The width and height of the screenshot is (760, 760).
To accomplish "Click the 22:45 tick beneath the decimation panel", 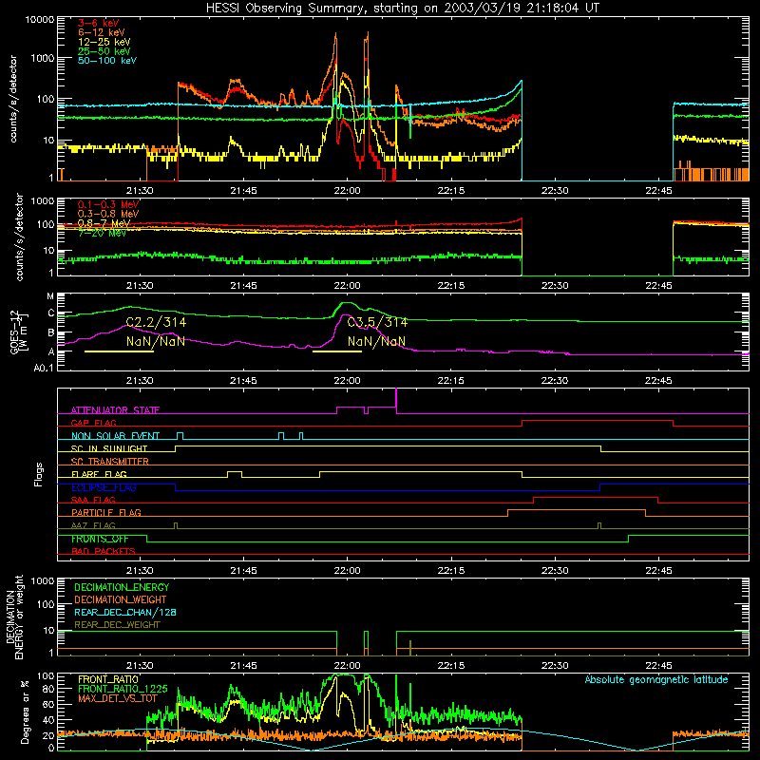I will (x=658, y=666).
